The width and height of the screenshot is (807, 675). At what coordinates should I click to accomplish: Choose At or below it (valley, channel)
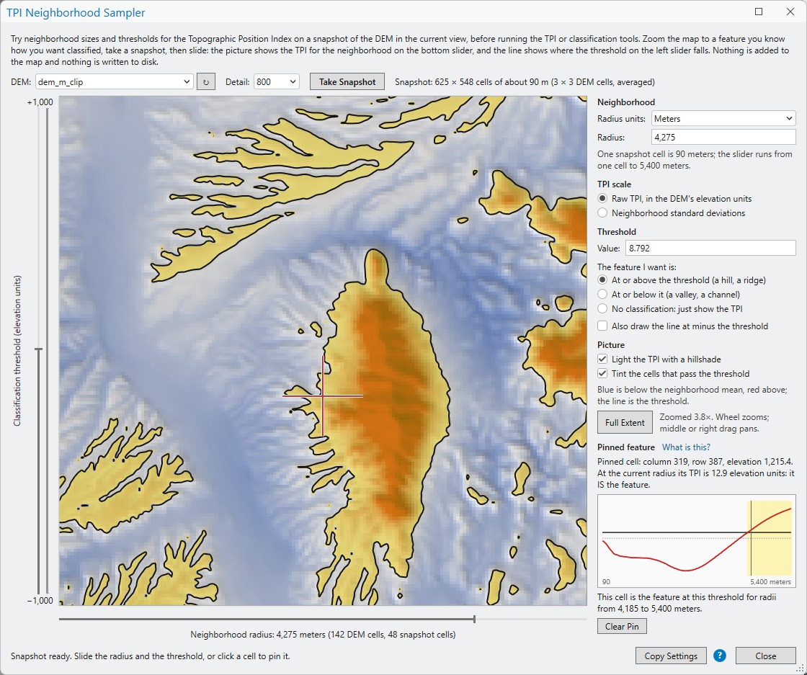(x=669, y=295)
